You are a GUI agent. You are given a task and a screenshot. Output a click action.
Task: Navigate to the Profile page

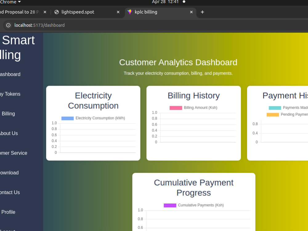click(8, 212)
